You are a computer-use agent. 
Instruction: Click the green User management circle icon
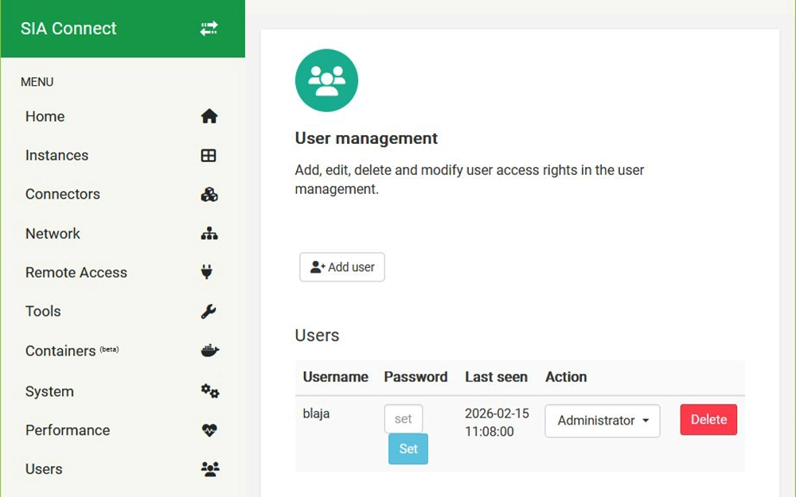pyautogui.click(x=326, y=80)
